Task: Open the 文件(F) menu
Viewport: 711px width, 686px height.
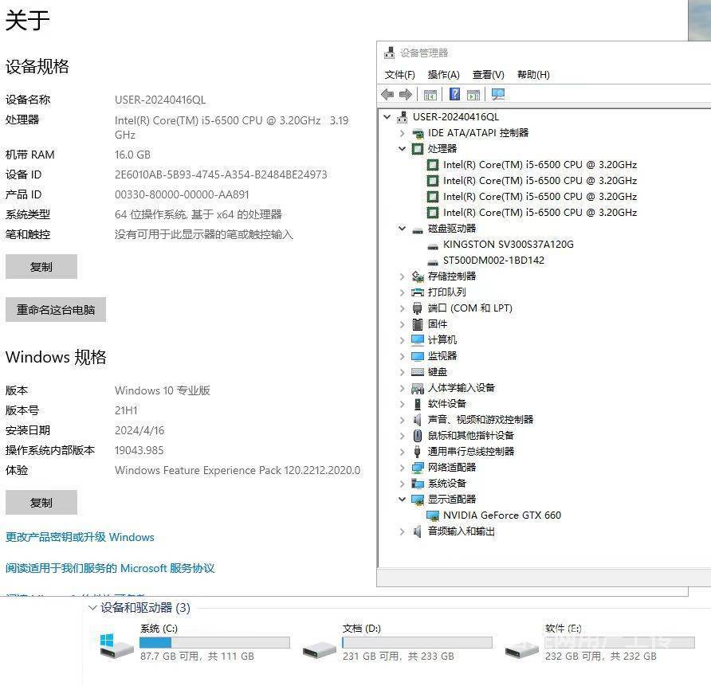Action: click(x=399, y=75)
